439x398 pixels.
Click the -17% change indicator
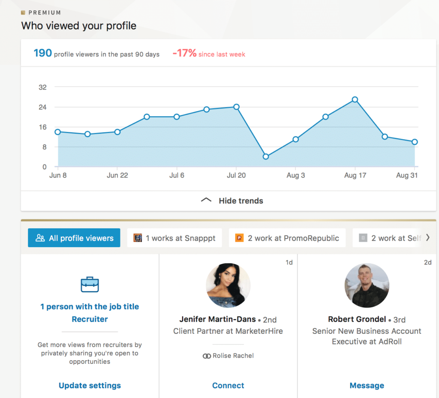click(x=185, y=53)
